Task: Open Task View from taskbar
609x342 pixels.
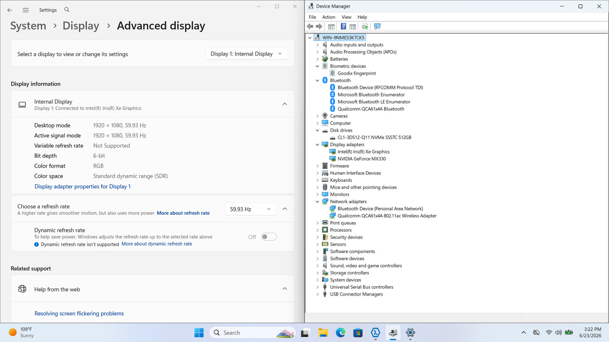Action: click(x=305, y=333)
